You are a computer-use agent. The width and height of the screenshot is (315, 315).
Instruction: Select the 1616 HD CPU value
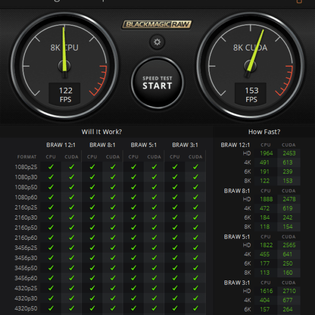pyautogui.click(x=267, y=291)
